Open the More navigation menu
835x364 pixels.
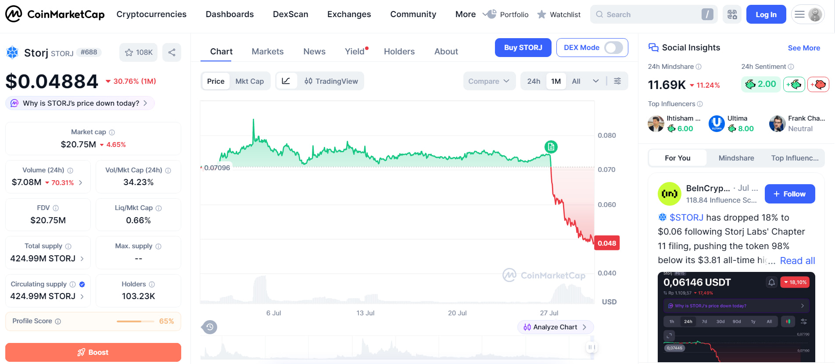coord(465,14)
